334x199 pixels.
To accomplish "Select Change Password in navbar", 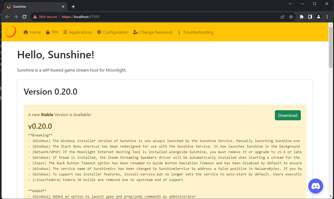I will [x=153, y=32].
